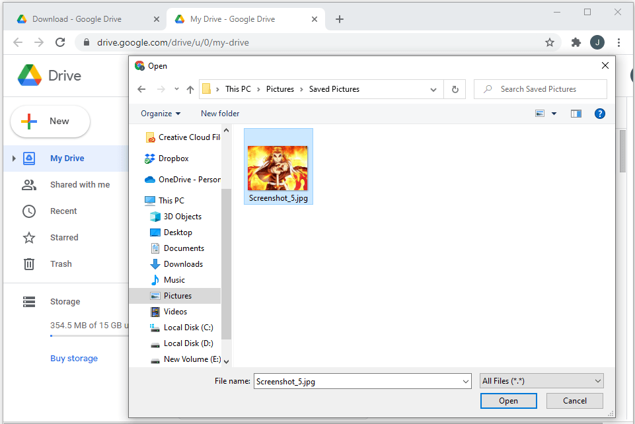Open Desktop folder in tree
Viewport: 635px width, 424px height.
tap(171, 232)
